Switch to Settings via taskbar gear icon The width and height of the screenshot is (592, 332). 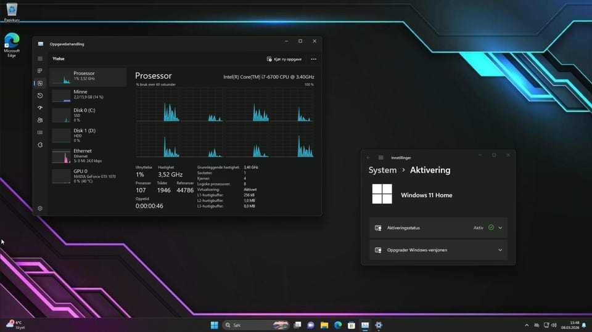click(379, 325)
